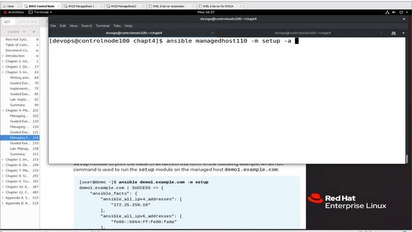Open the terminal Edit menu
This screenshot has height=232, width=412.
[63, 26]
